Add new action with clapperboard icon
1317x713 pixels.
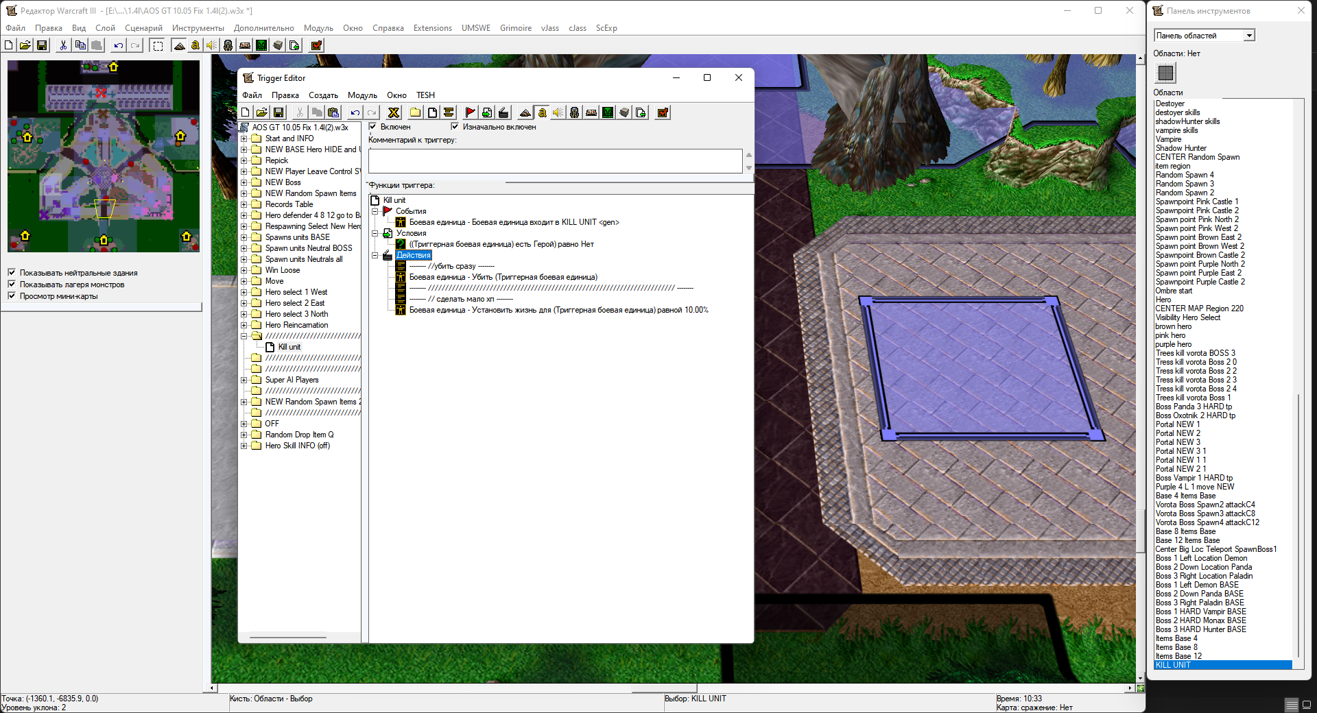pyautogui.click(x=503, y=112)
